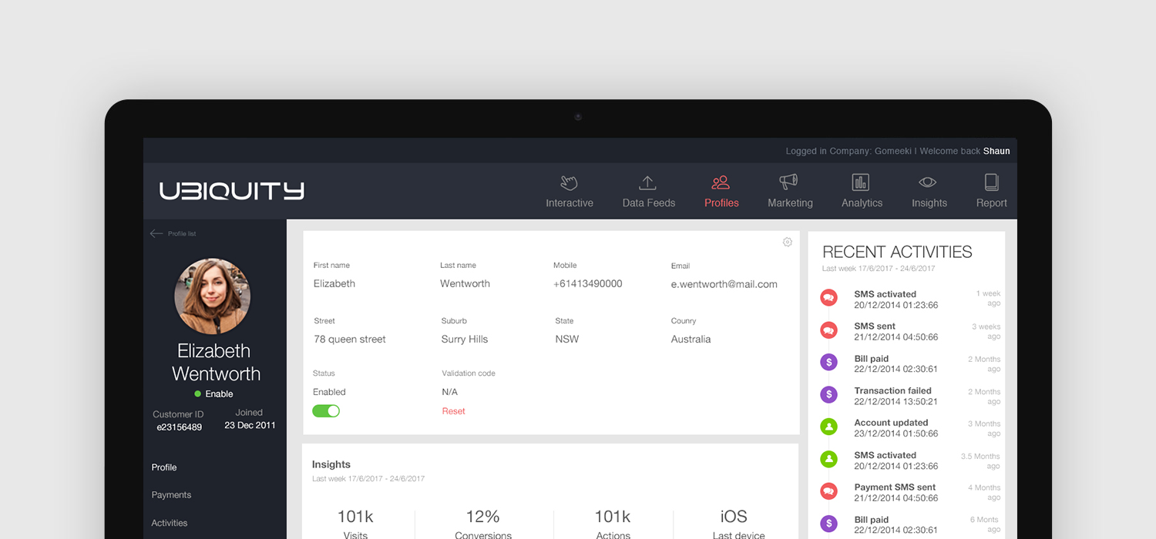Click the Recent Activities heading
Viewport: 1156px width, 539px height.
tap(897, 252)
